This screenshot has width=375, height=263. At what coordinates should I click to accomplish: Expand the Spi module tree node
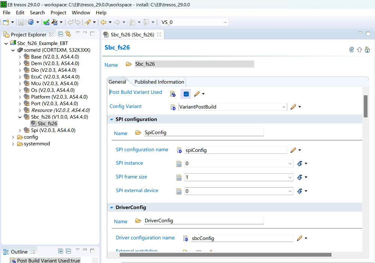[20, 131]
